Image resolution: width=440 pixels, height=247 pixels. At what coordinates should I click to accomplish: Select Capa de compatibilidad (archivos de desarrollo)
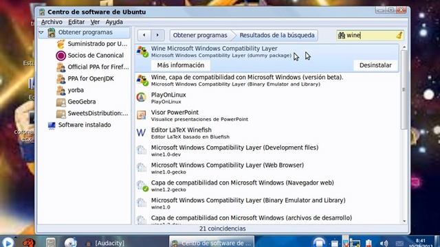[267, 219]
